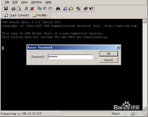Open the Profiles folder menu
This screenshot has height=117, width=148.
pos(40,15)
